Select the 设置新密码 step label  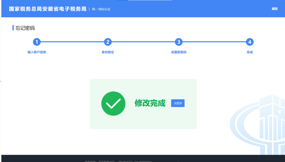(178, 52)
